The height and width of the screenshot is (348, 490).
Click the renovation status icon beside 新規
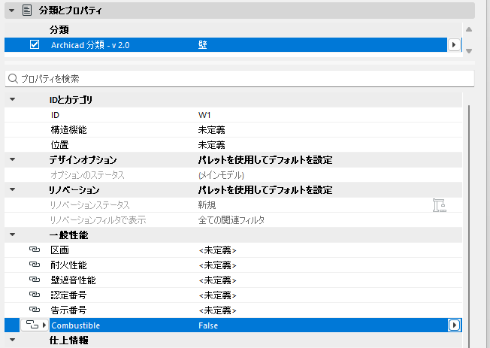tap(440, 205)
